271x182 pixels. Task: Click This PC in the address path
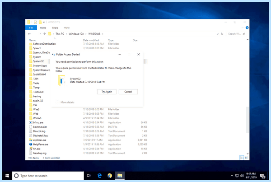[x=60, y=34]
